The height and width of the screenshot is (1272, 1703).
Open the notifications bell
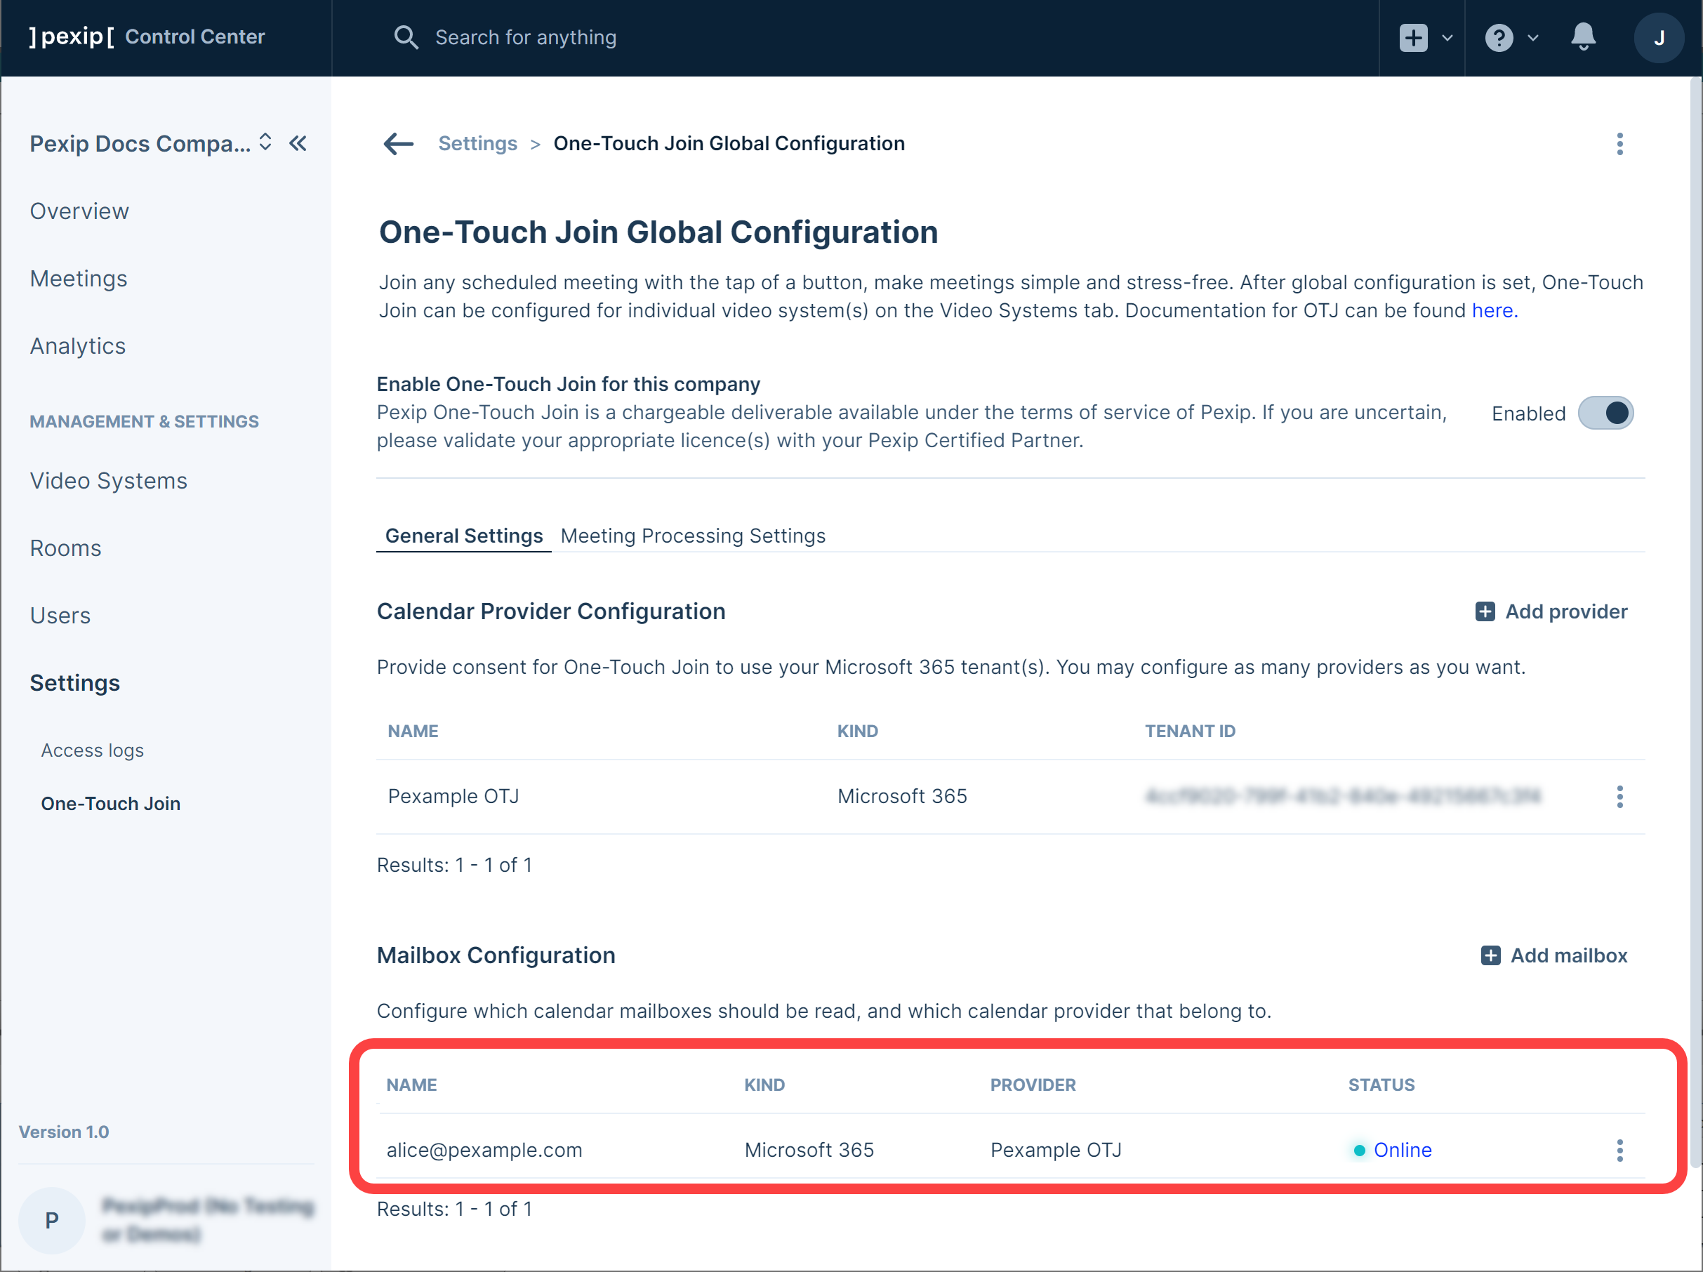pyautogui.click(x=1582, y=37)
